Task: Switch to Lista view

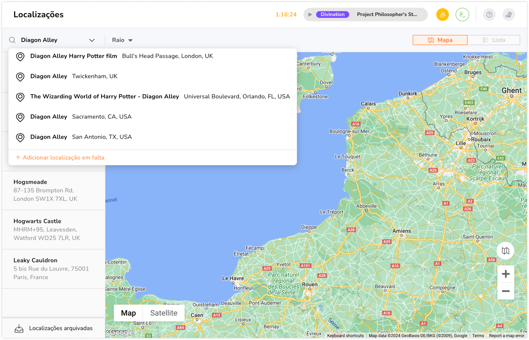Action: click(x=494, y=40)
